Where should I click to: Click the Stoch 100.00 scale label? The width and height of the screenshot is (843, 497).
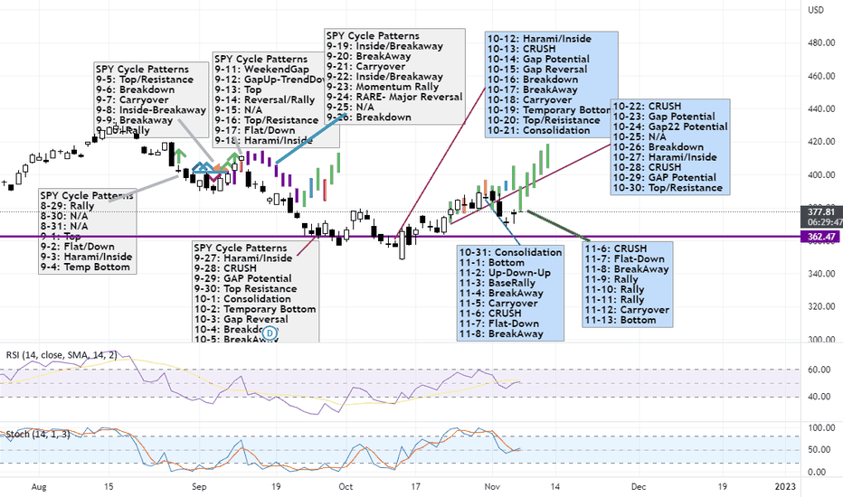(x=821, y=427)
